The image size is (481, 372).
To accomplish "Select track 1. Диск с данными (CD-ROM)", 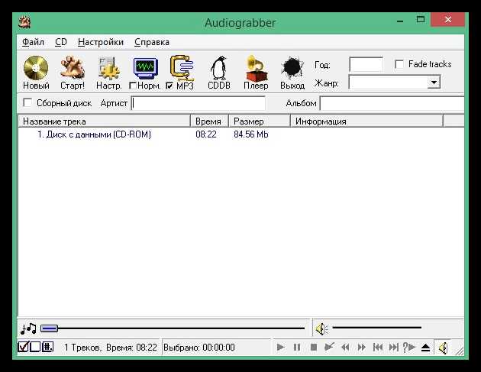I will pyautogui.click(x=94, y=134).
